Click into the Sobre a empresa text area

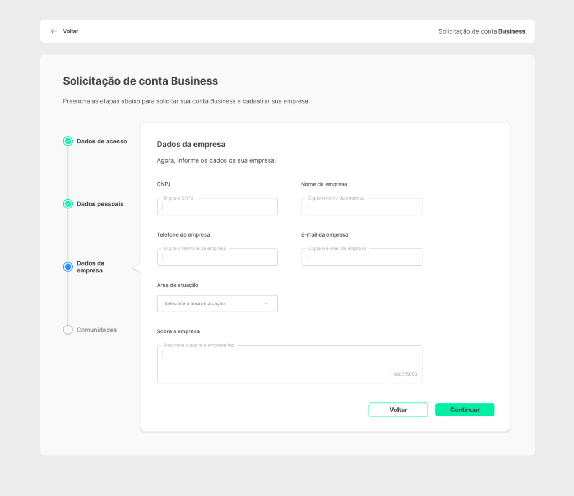(289, 364)
